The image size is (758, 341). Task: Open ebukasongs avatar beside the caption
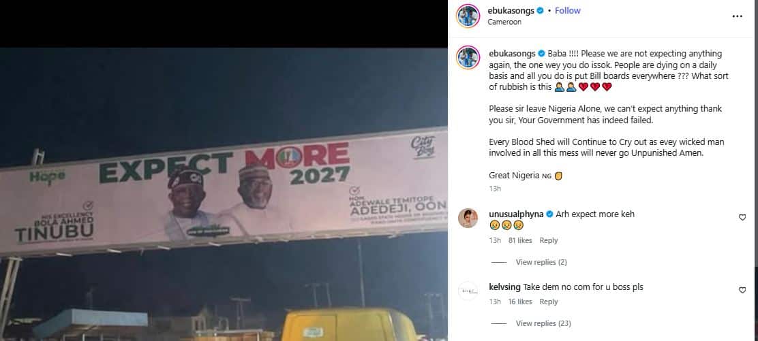468,57
